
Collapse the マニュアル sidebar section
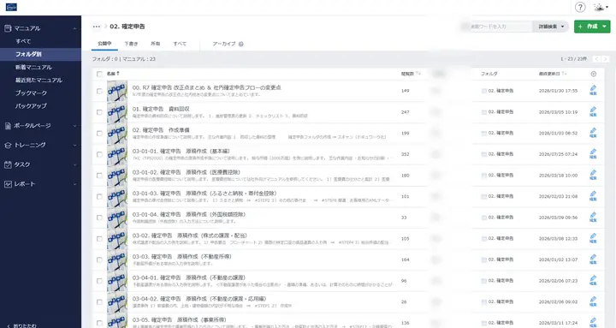tap(74, 28)
